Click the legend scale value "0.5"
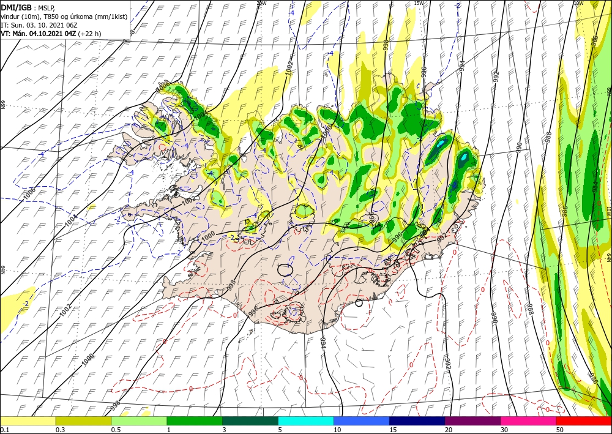This screenshot has width=612, height=434. [116, 430]
